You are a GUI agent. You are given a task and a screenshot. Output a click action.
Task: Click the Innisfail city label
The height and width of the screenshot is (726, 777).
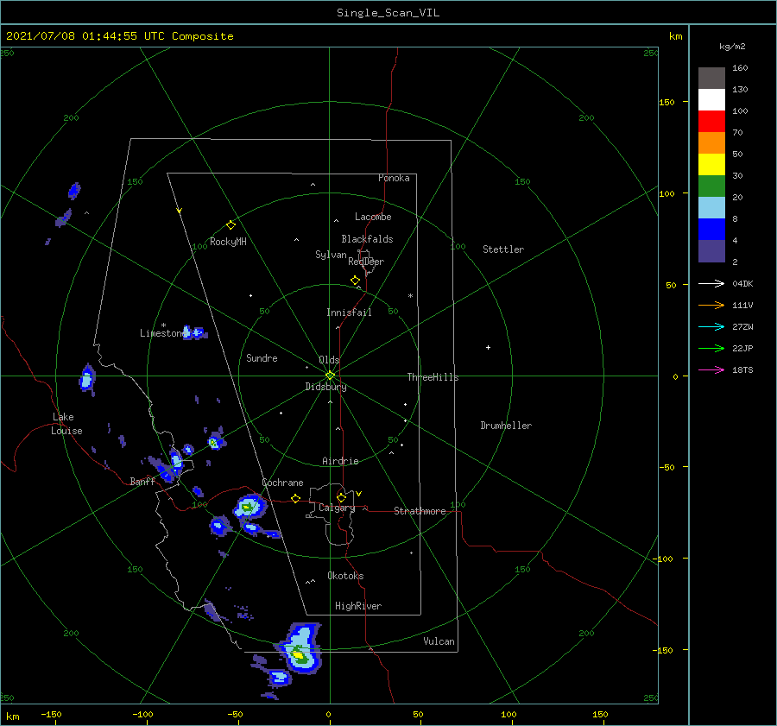(x=349, y=312)
